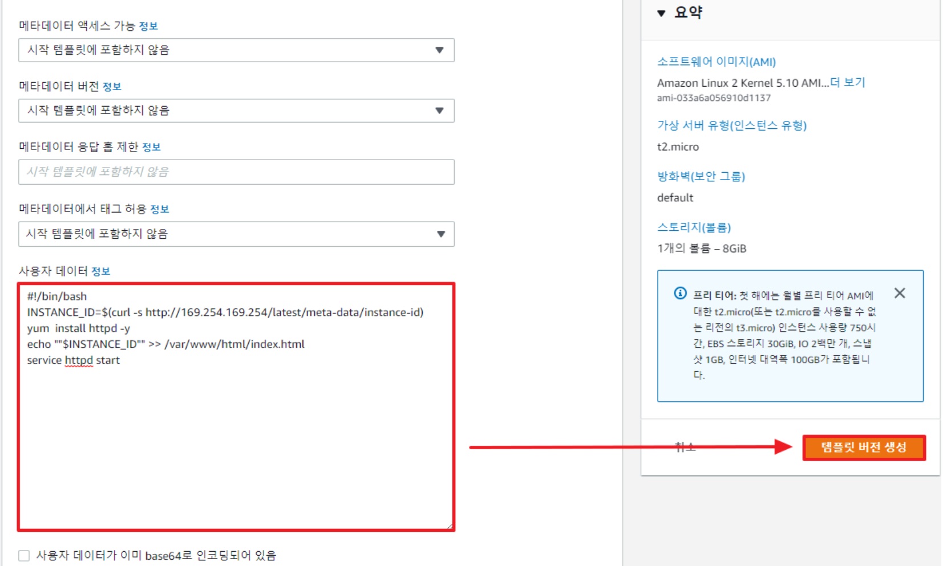Open 정보 link next to 메타데이터 버전
This screenshot has height=566, width=943.
point(112,87)
